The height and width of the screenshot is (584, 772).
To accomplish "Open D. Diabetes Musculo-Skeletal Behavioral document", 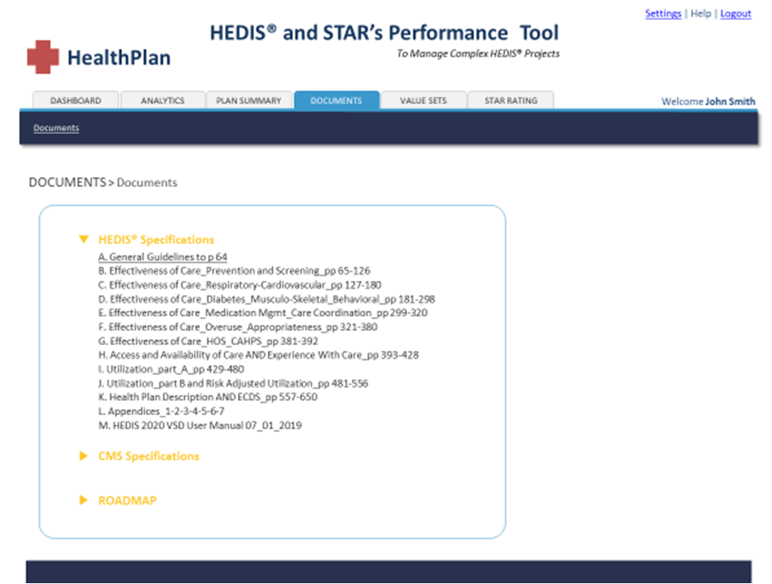I will 266,299.
